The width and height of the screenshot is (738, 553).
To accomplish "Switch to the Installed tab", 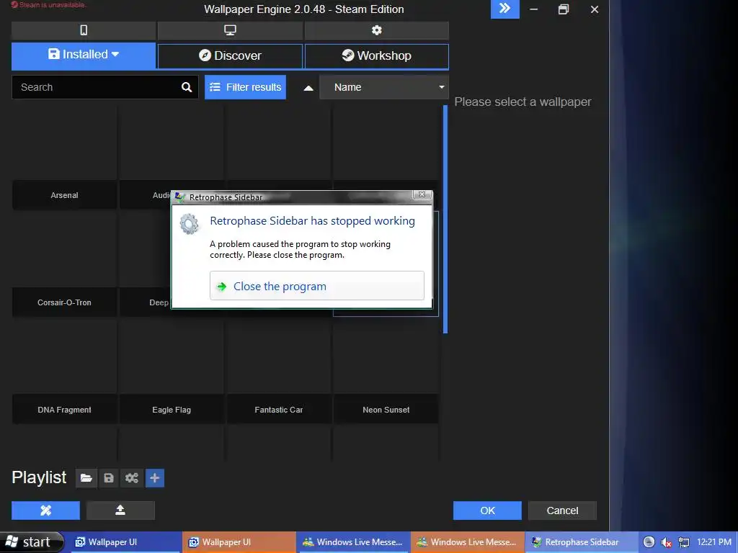I will (x=84, y=55).
